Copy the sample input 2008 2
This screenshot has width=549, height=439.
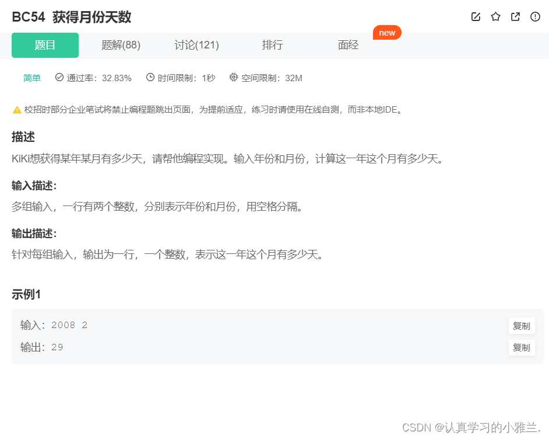click(522, 326)
